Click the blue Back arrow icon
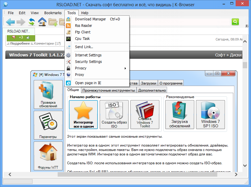 pos(10,22)
